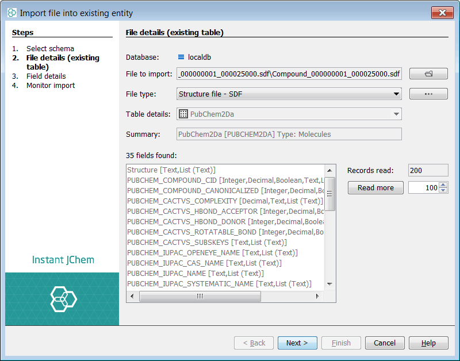Click the localdb database icon

coord(181,57)
